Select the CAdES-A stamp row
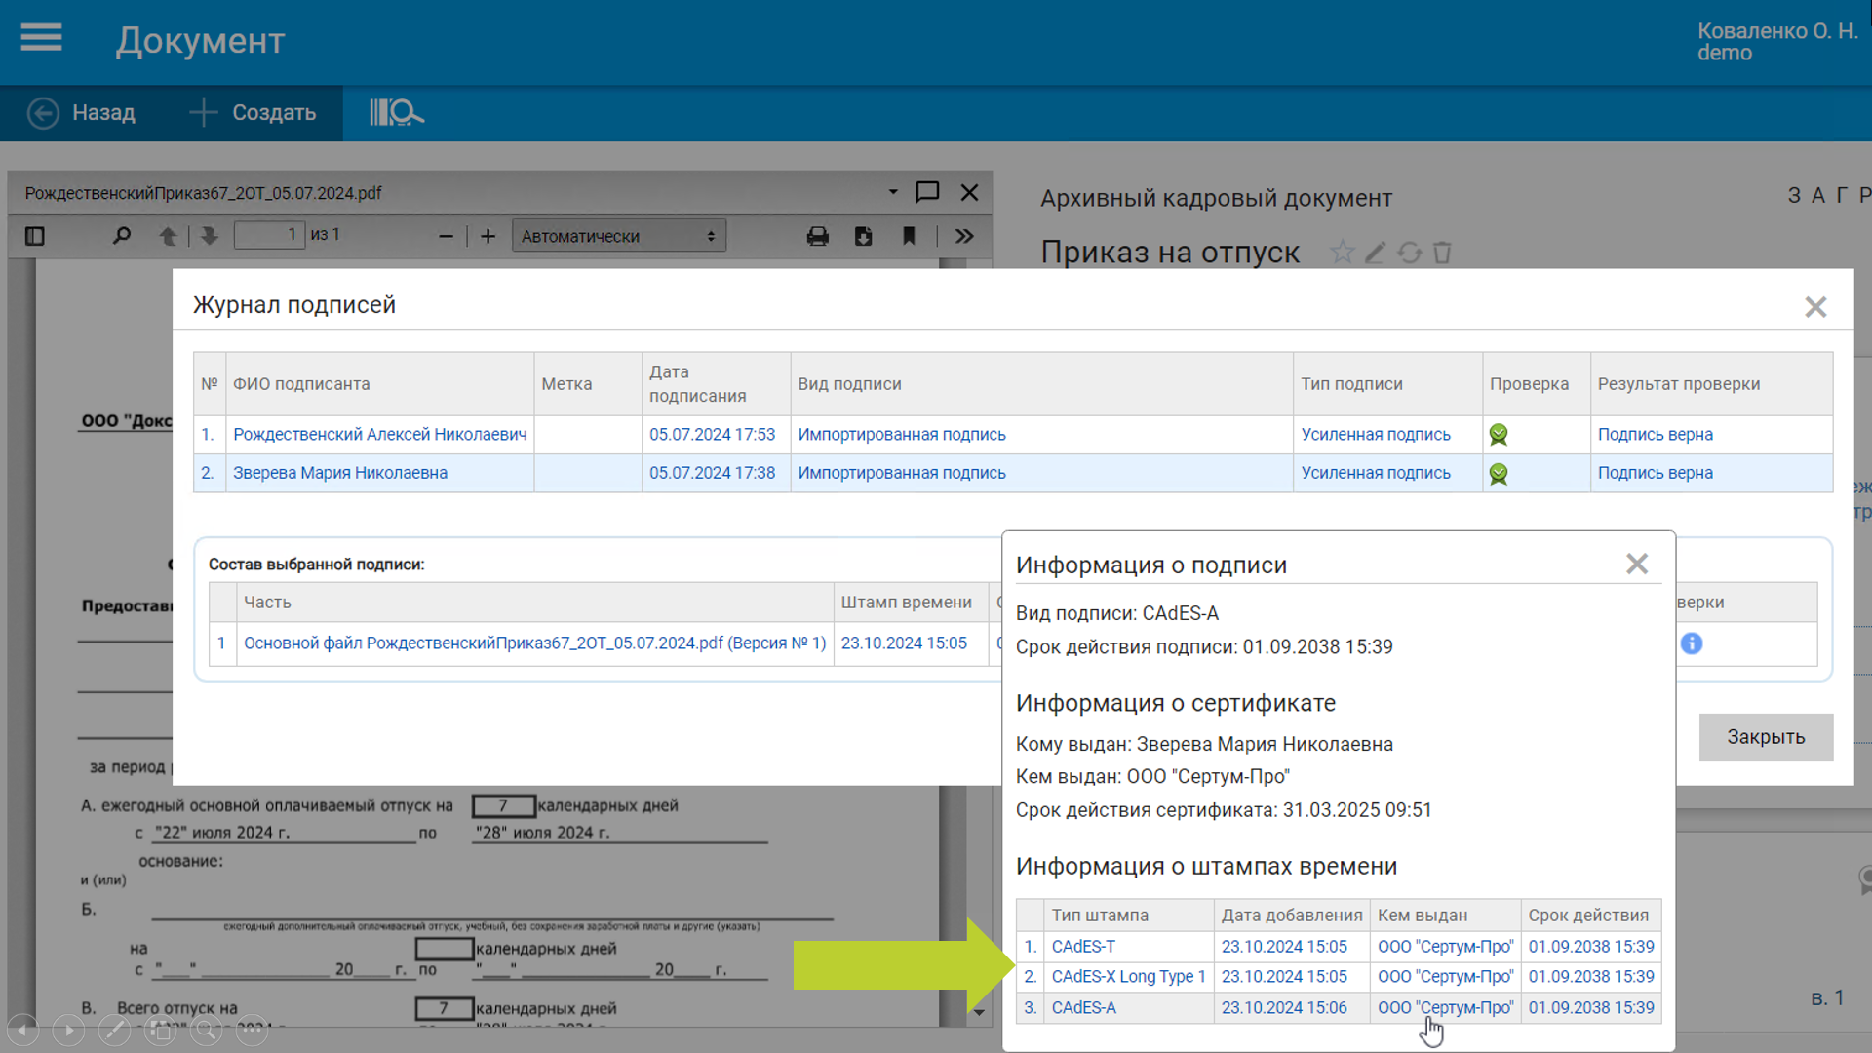Viewport: 1872px width, 1053px height. (x=1339, y=1008)
